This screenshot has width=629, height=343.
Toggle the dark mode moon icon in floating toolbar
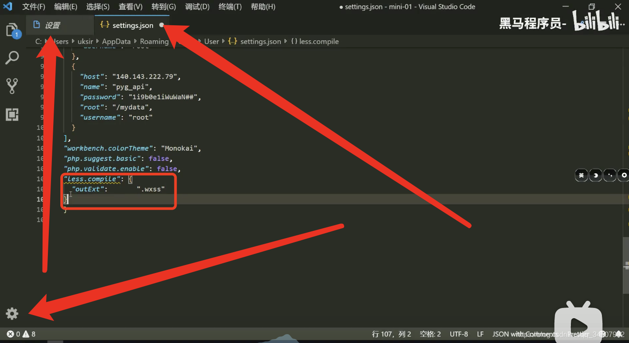click(x=595, y=175)
